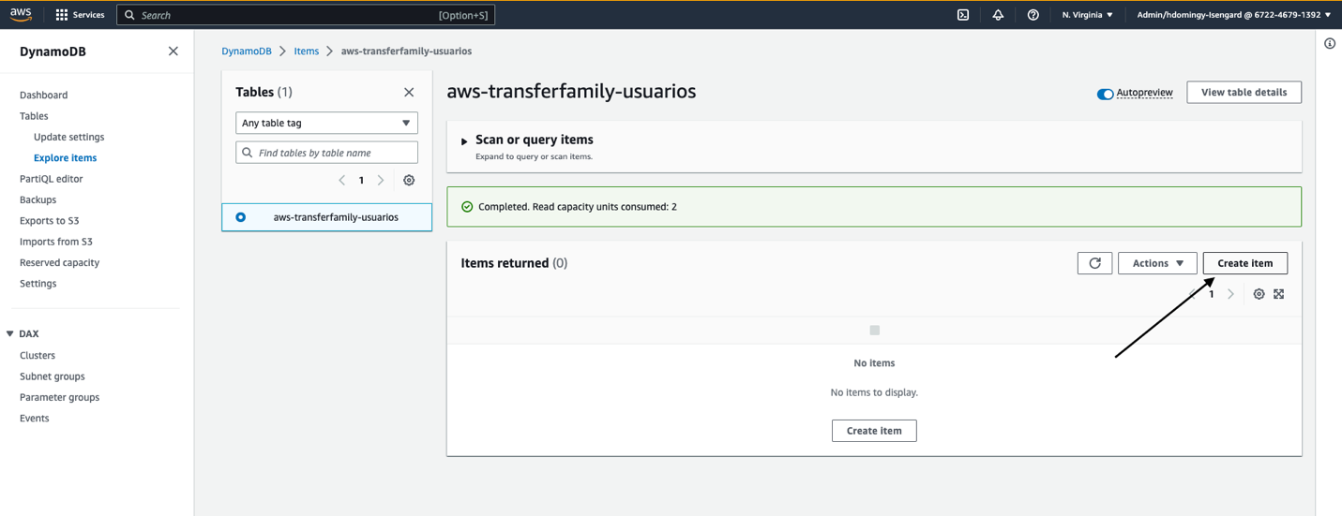Image resolution: width=1342 pixels, height=516 pixels.
Task: Click the DynamoDB breadcrumb link
Action: click(247, 52)
